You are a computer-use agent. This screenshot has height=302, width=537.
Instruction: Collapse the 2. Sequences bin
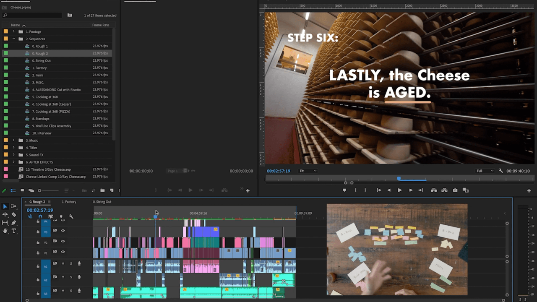click(13, 39)
